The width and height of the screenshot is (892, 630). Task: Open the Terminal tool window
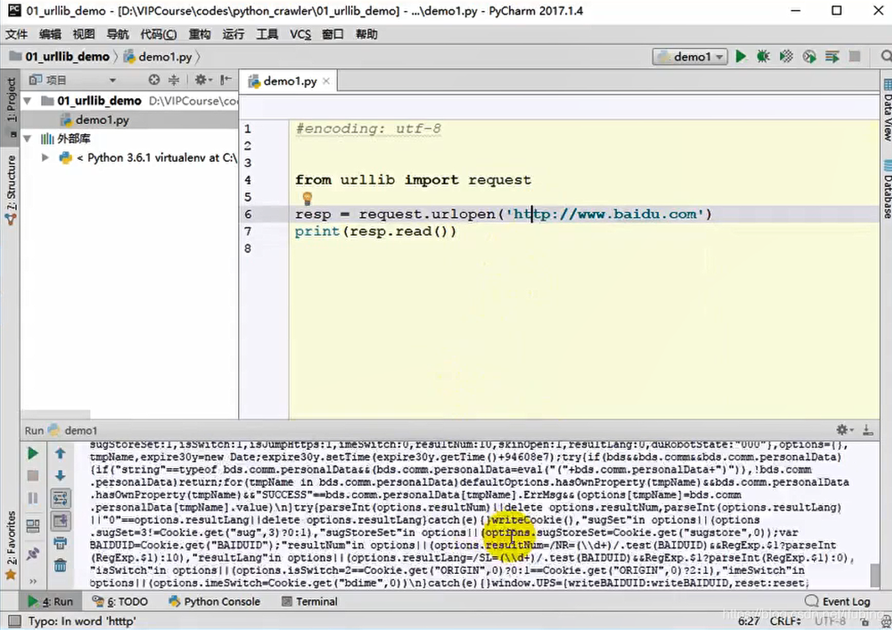tap(310, 601)
